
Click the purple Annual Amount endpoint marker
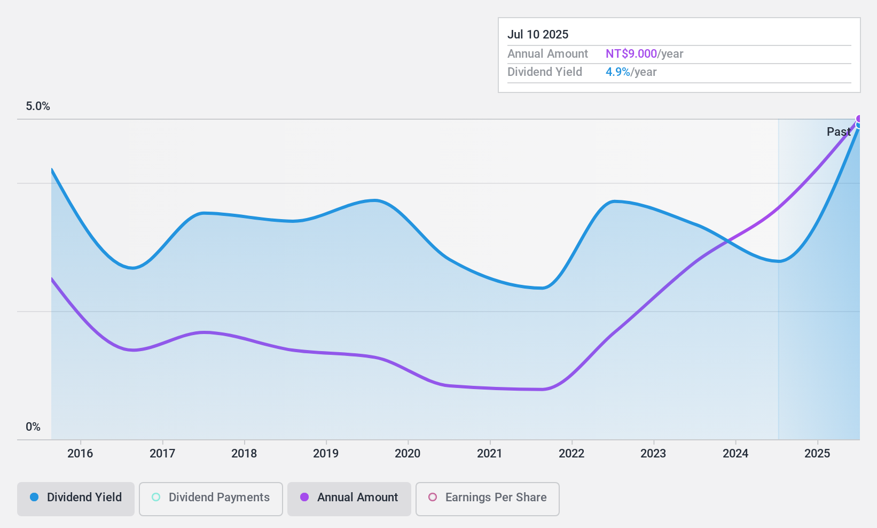[859, 119]
